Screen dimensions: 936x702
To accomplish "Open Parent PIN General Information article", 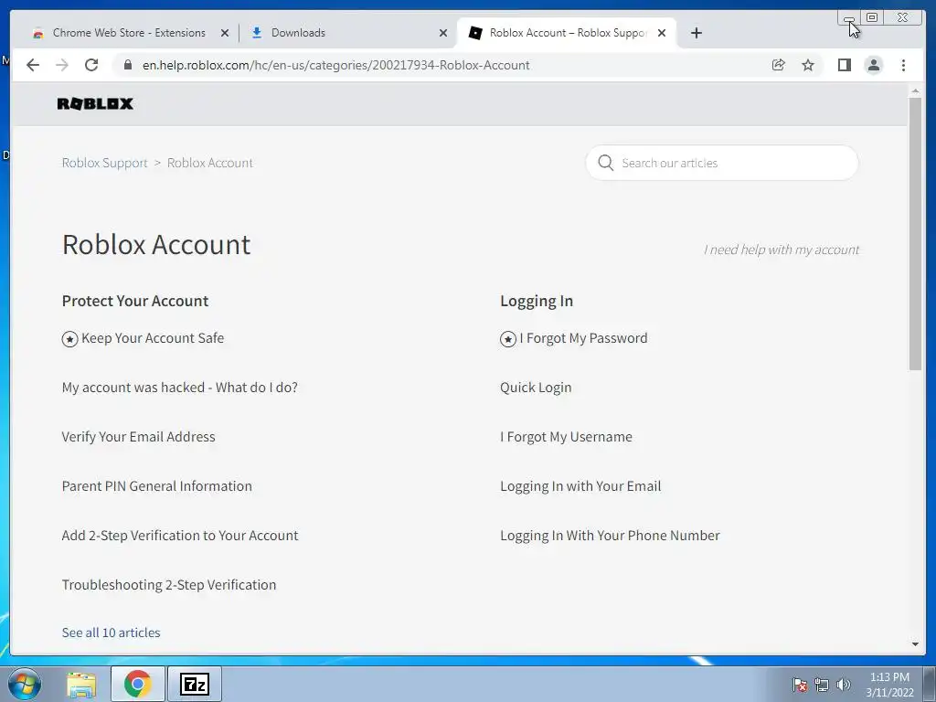I will (x=157, y=486).
